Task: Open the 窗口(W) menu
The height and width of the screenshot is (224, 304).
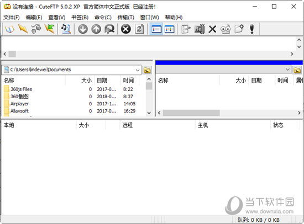Action: coord(149,18)
